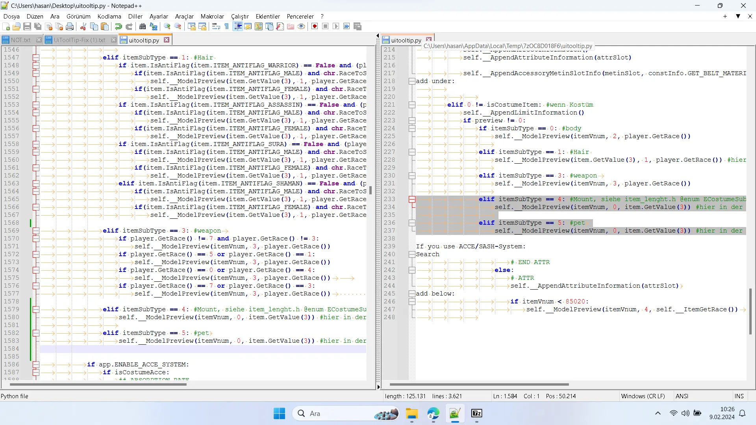756x425 pixels.
Task: Collapse the fold marker at line 221
Action: click(x=412, y=105)
